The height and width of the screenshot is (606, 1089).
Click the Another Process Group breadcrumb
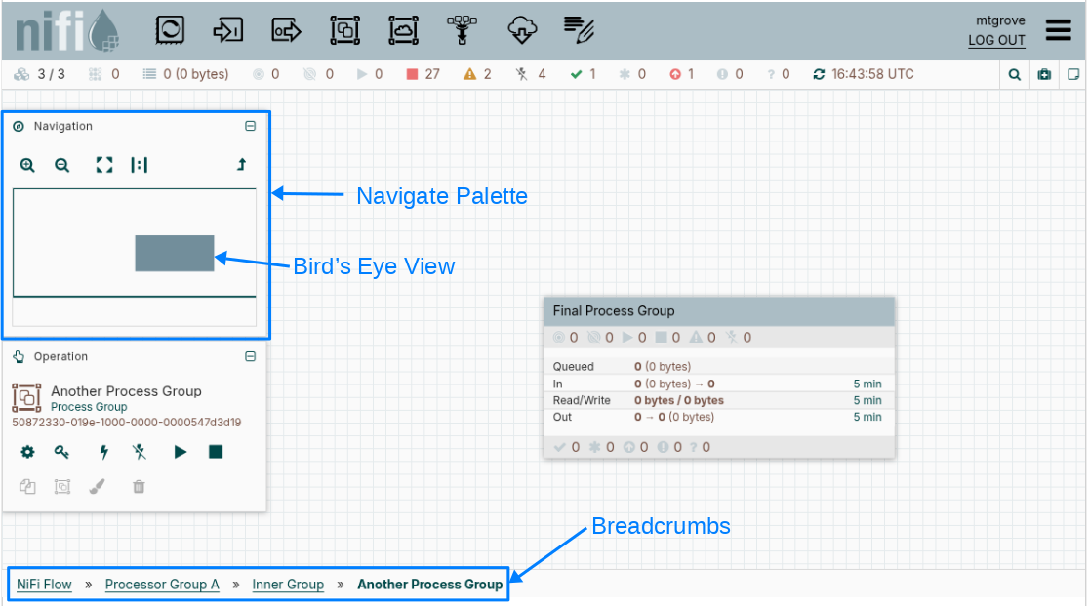tap(430, 585)
